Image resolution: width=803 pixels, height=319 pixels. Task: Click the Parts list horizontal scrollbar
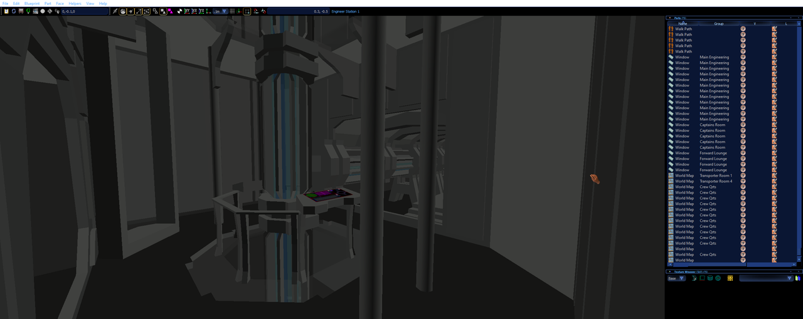point(732,264)
